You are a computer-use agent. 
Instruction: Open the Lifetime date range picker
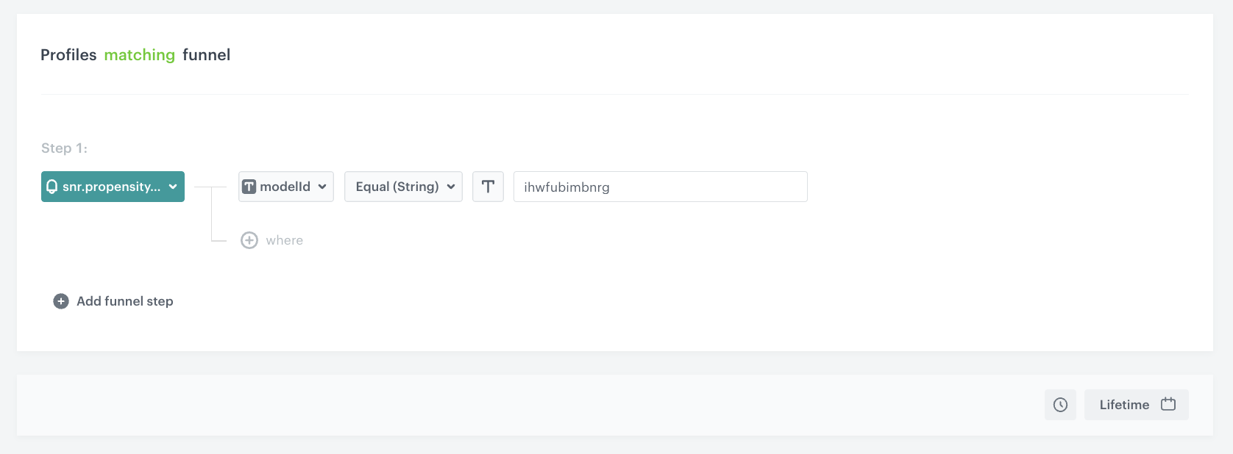click(x=1124, y=405)
